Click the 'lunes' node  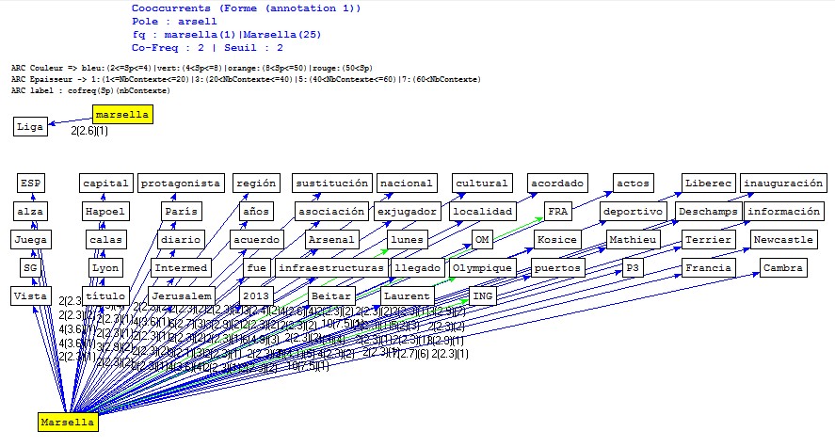(407, 239)
